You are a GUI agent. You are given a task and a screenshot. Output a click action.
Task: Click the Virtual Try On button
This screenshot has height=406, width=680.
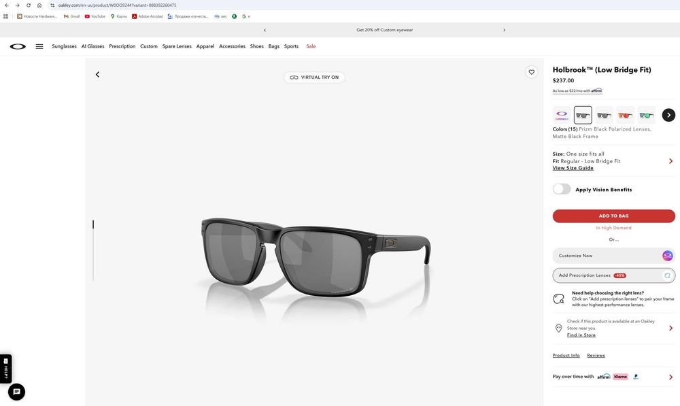pyautogui.click(x=314, y=78)
